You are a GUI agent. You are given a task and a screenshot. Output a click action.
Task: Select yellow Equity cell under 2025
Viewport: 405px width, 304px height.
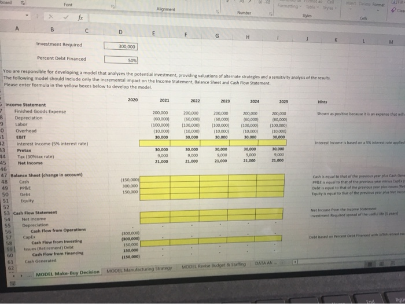pyautogui.click(x=270, y=194)
